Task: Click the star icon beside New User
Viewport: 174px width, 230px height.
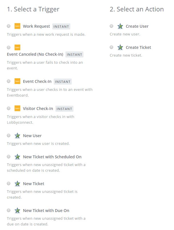Action: (17, 136)
